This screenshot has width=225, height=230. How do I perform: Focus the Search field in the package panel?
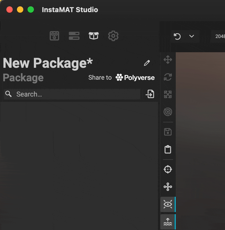click(x=72, y=94)
